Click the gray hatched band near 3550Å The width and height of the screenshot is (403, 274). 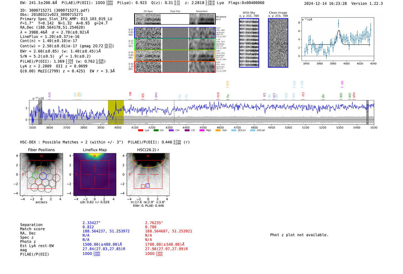[x=40, y=112]
